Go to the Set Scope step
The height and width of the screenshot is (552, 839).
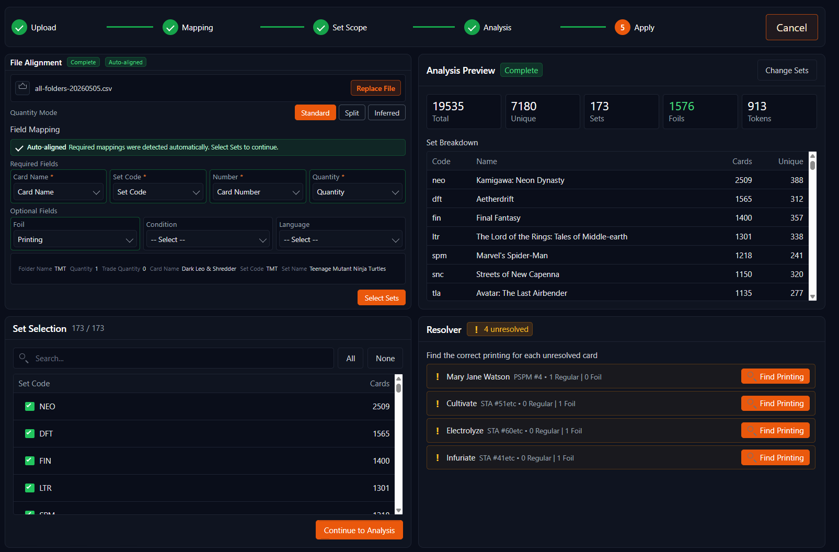[x=340, y=27]
